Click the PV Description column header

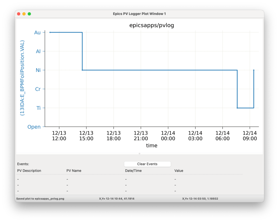[29, 171]
